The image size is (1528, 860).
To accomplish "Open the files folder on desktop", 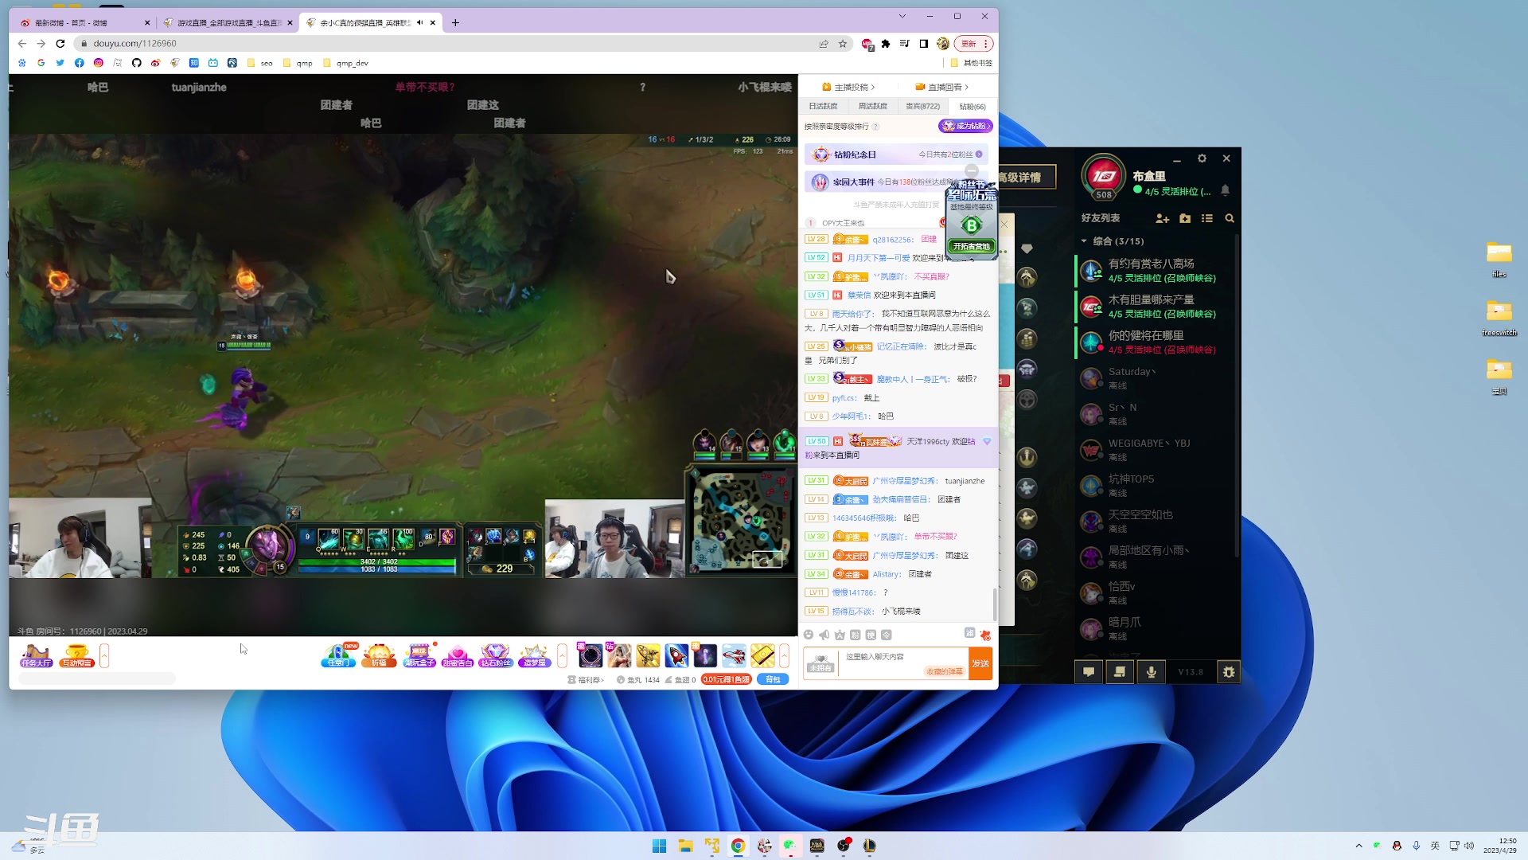I will 1499,259.
